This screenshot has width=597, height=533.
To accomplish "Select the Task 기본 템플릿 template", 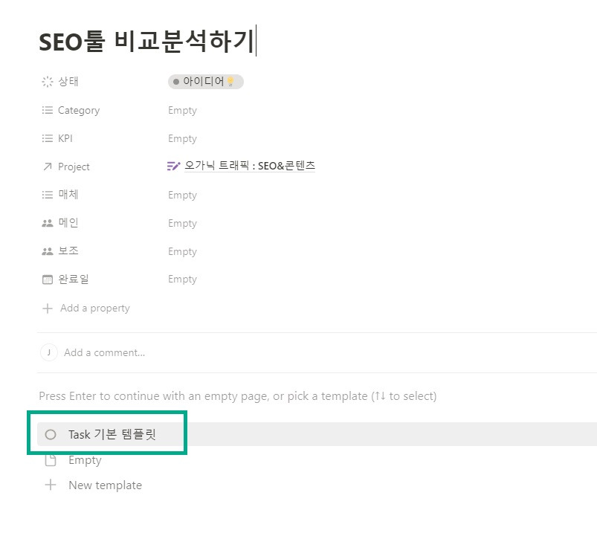I will 112,435.
